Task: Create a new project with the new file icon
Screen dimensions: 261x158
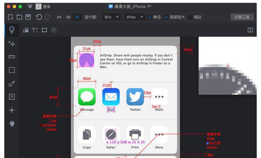Action: (10, 17)
